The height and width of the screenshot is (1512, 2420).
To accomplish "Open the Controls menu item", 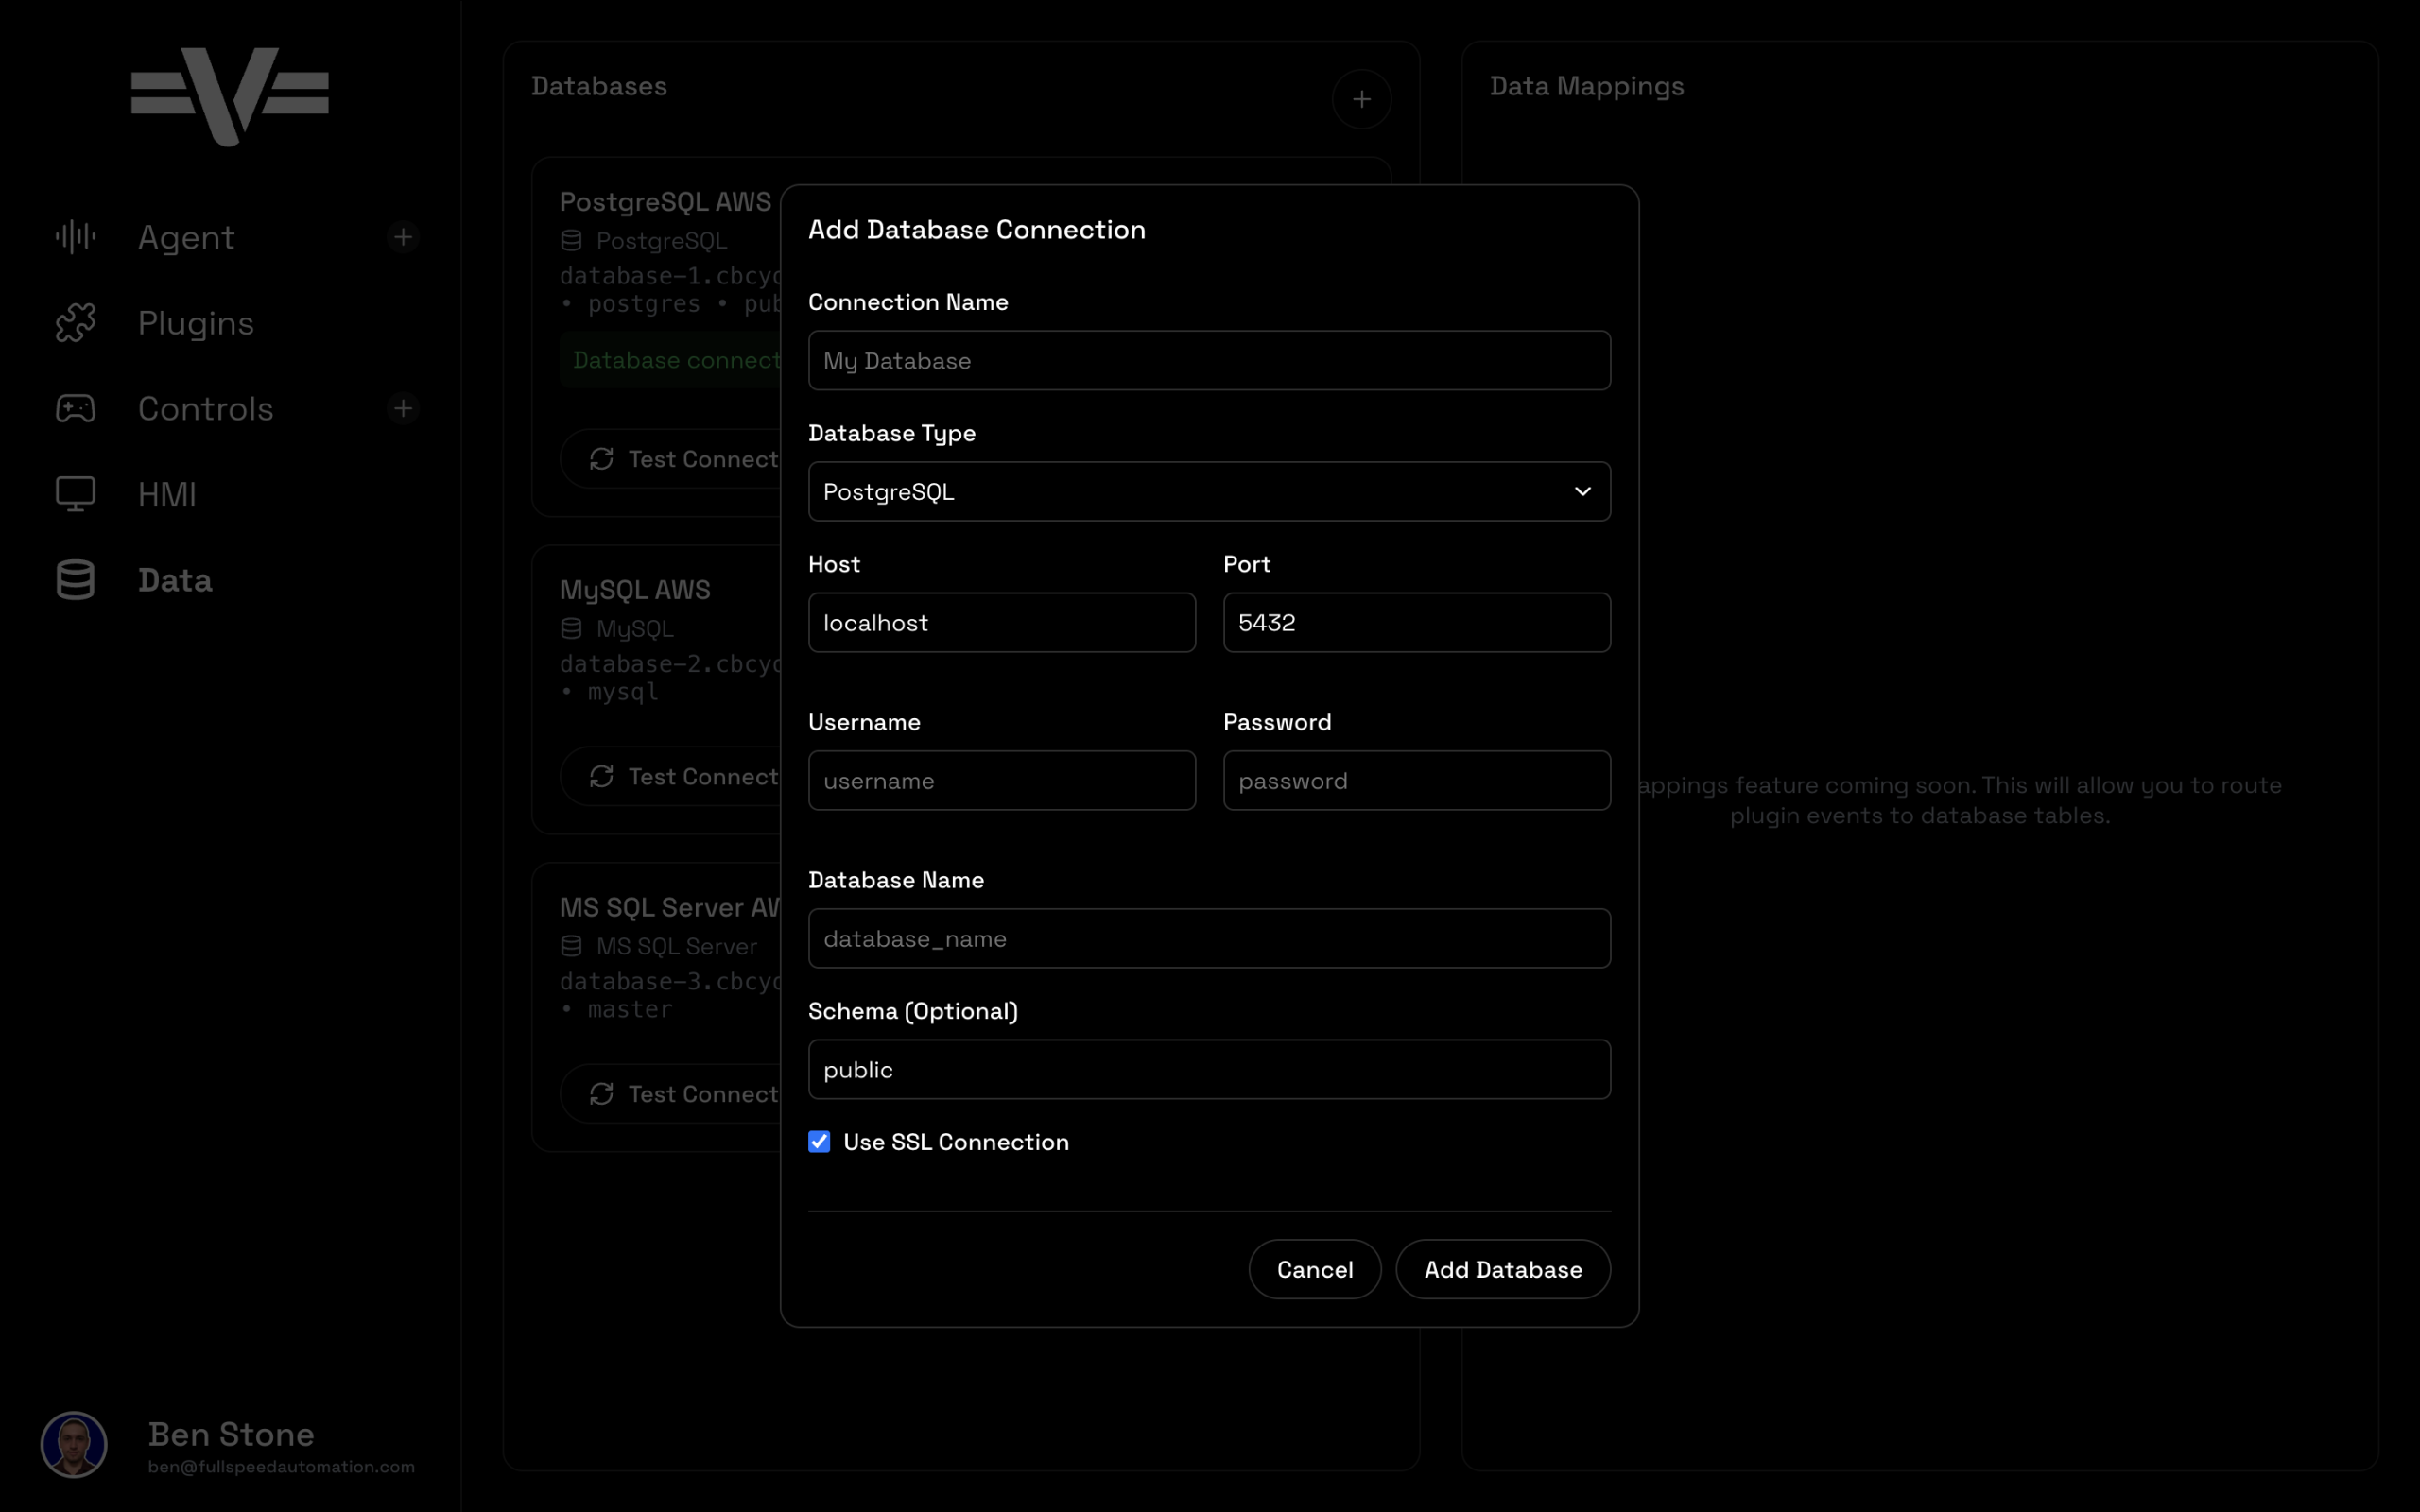I will 205,408.
